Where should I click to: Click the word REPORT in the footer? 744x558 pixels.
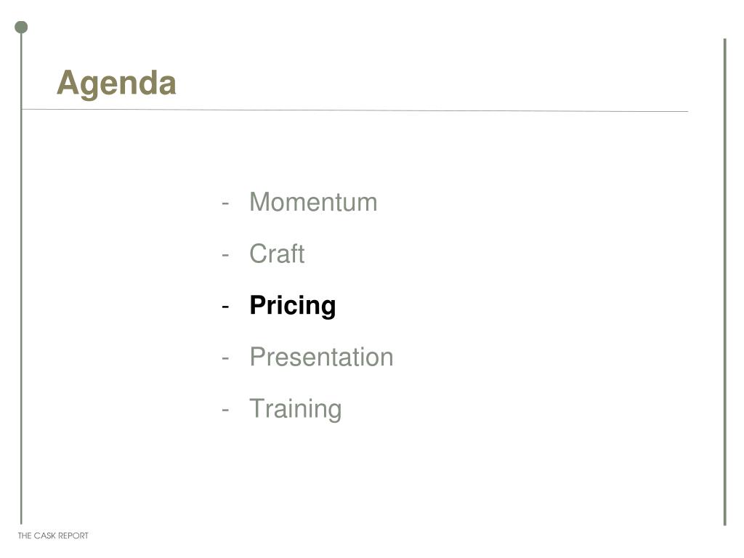[73, 535]
